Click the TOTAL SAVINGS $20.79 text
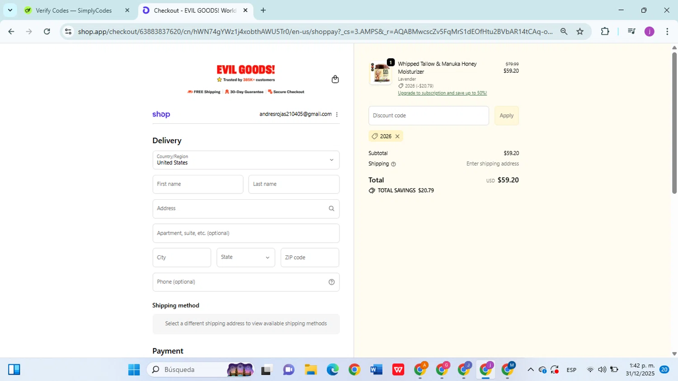 click(x=405, y=191)
